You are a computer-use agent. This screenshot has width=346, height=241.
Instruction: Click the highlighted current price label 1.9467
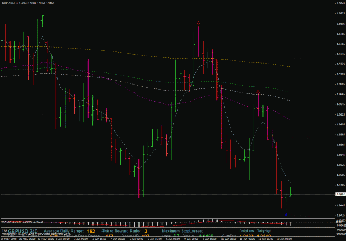click(340, 194)
